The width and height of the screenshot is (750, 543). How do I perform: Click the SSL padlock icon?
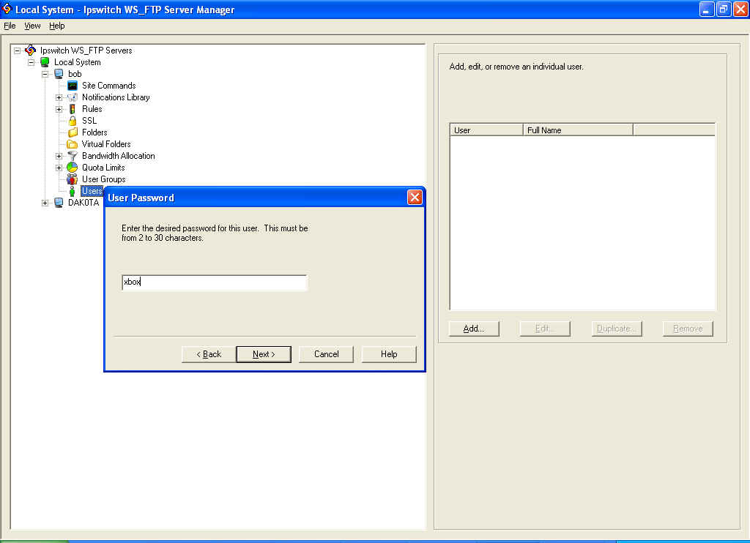point(73,121)
